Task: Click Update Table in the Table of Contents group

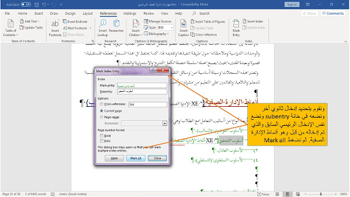Action: coord(31,27)
